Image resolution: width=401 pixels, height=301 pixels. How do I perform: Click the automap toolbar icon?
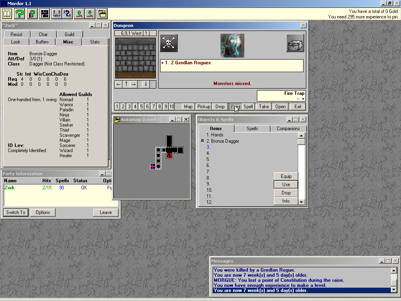tap(45, 14)
